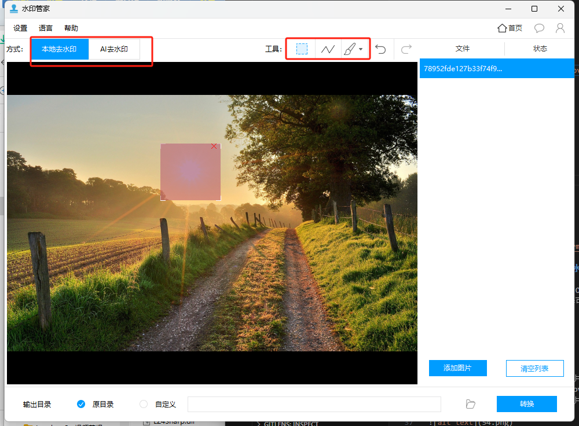Browse output folder icon
579x426 pixels.
pos(470,404)
